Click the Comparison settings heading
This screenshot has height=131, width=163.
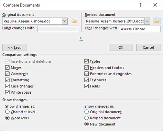[x=20, y=55]
